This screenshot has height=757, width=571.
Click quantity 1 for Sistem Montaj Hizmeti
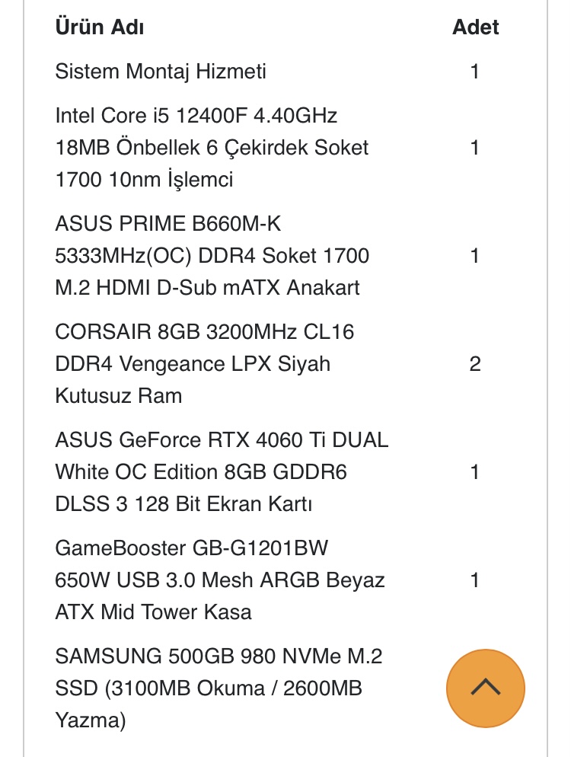475,72
